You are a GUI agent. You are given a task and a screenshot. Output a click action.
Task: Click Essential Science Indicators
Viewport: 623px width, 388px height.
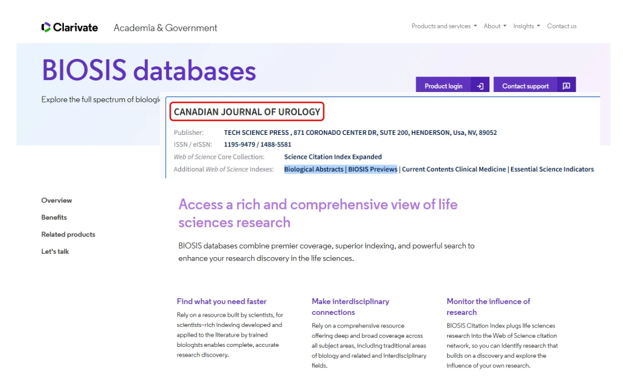pyautogui.click(x=552, y=169)
